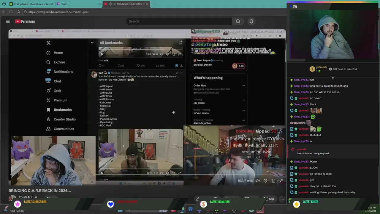Click the YouTube Premium logo
This screenshot has height=214, width=380.
point(25,21)
